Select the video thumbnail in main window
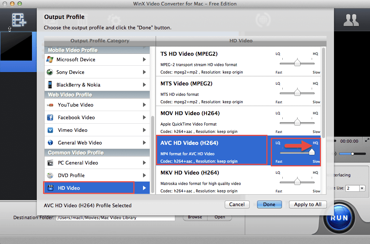The image size is (370, 244). click(16, 46)
